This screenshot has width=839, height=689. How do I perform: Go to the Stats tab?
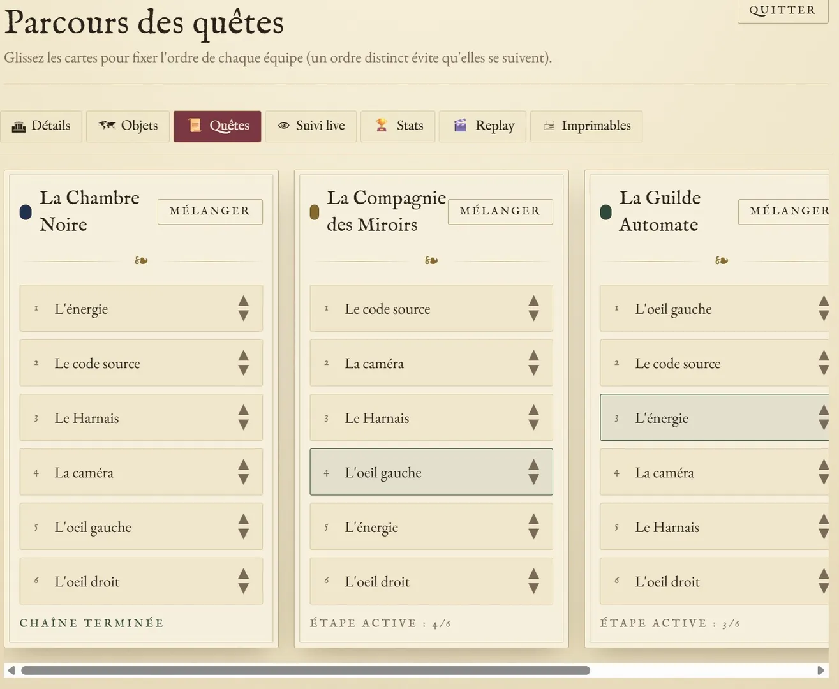(x=398, y=126)
